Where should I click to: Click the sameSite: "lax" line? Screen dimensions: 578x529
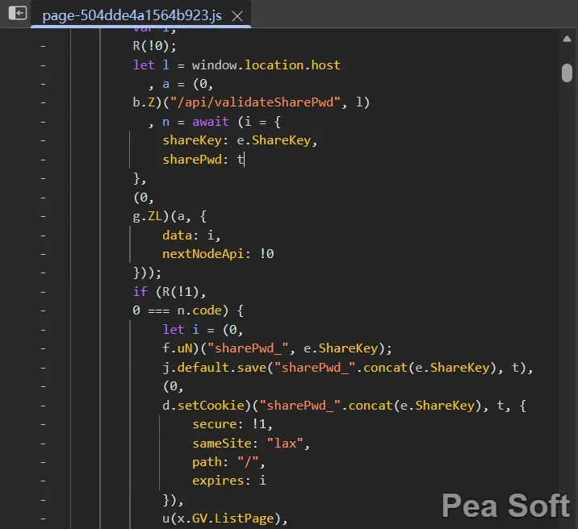251,444
